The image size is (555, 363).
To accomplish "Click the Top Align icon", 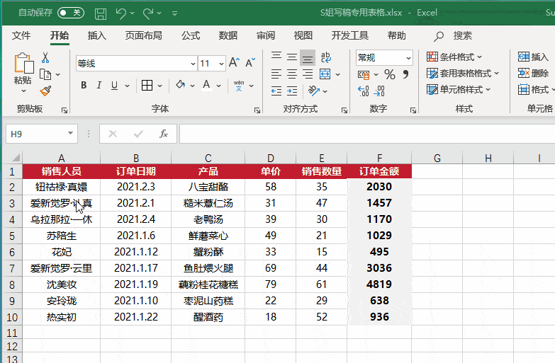I will pos(276,57).
